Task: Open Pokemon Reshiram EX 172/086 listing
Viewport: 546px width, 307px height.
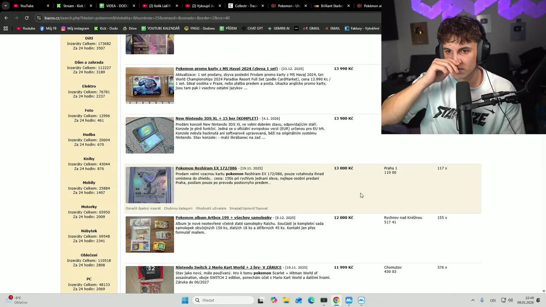Action: [206, 168]
